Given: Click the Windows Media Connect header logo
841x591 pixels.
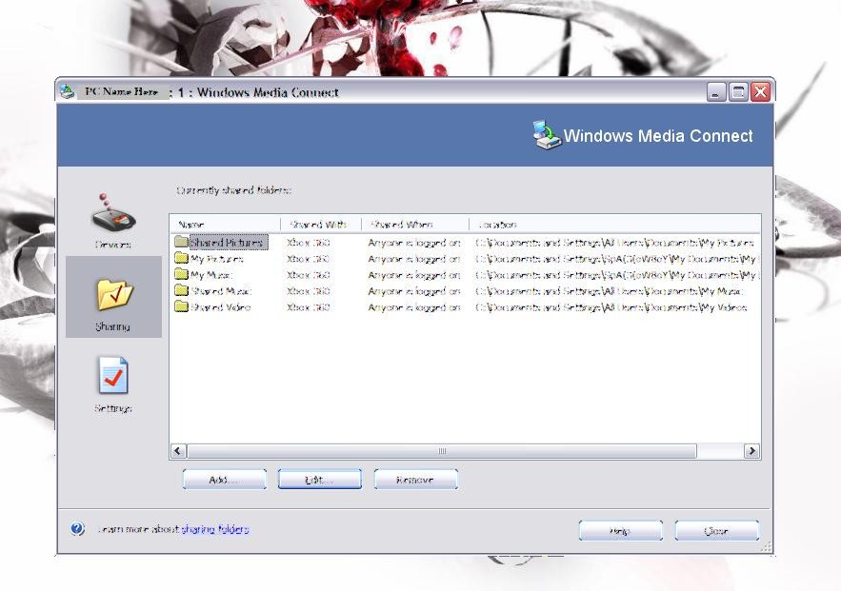Looking at the screenshot, I should pyautogui.click(x=546, y=134).
